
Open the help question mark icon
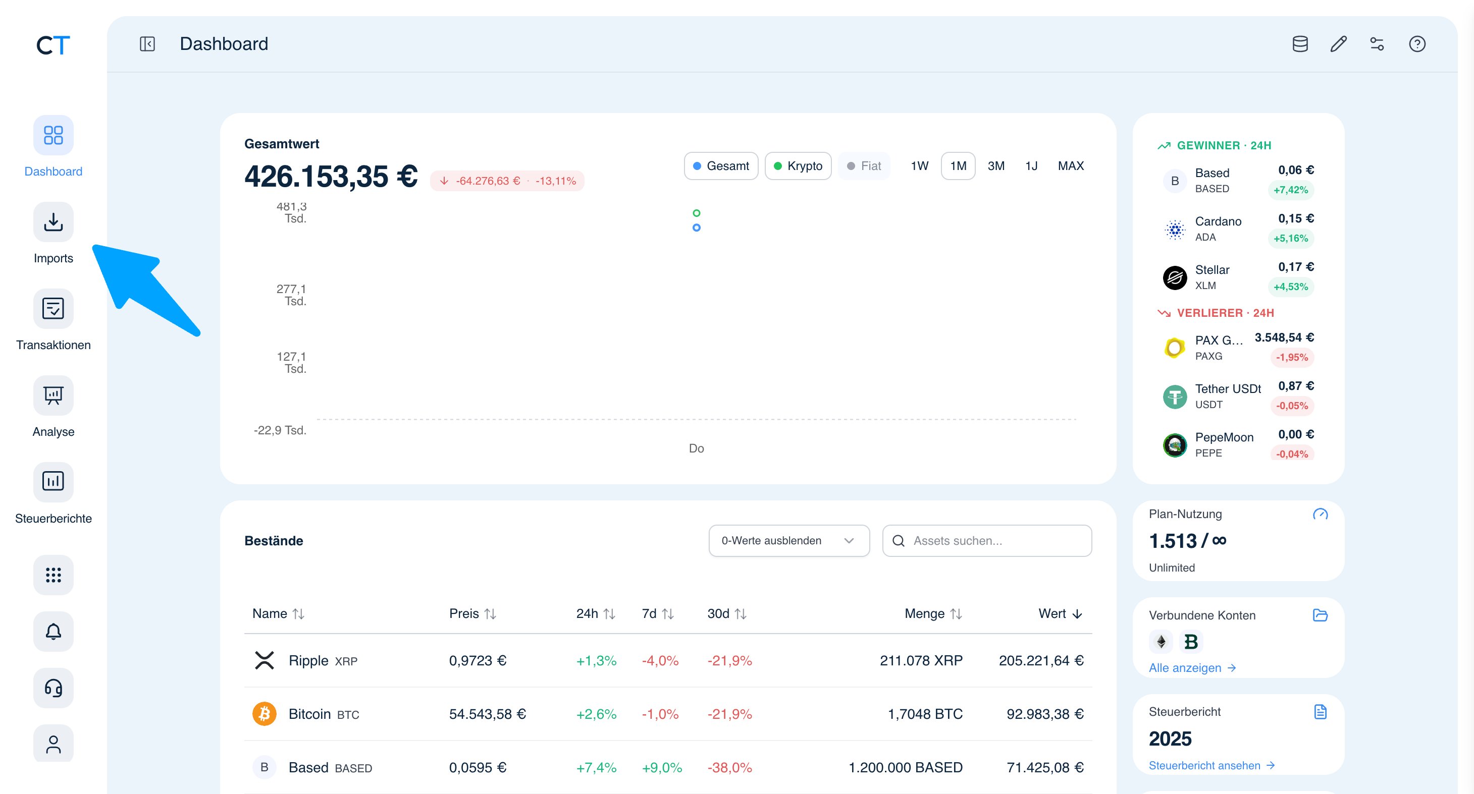(1417, 44)
